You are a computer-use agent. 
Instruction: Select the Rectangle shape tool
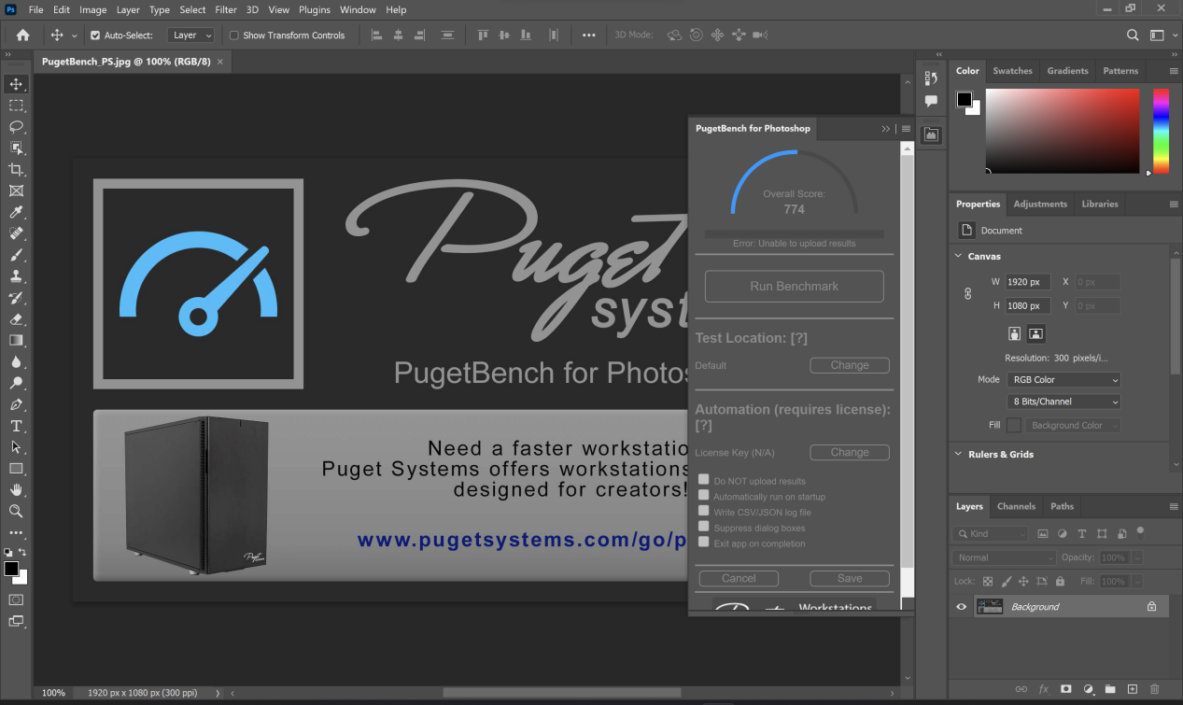(x=16, y=469)
